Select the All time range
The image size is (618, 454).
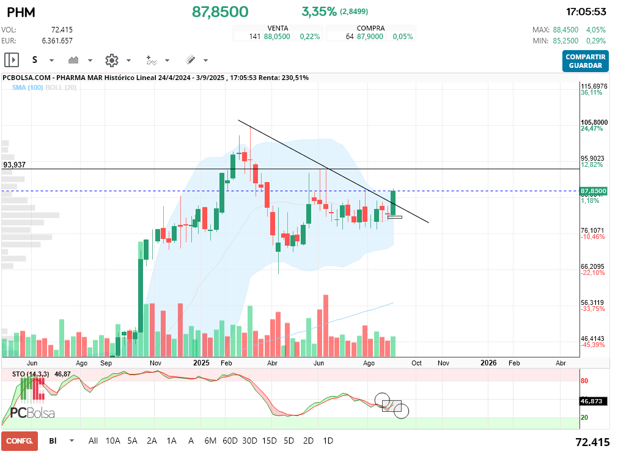point(93,441)
